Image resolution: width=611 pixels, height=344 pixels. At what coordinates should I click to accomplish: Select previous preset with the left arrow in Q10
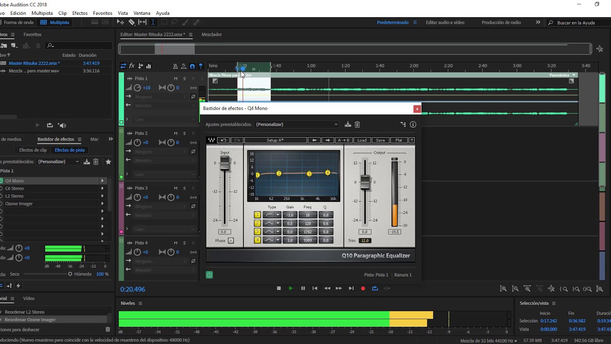(x=314, y=140)
